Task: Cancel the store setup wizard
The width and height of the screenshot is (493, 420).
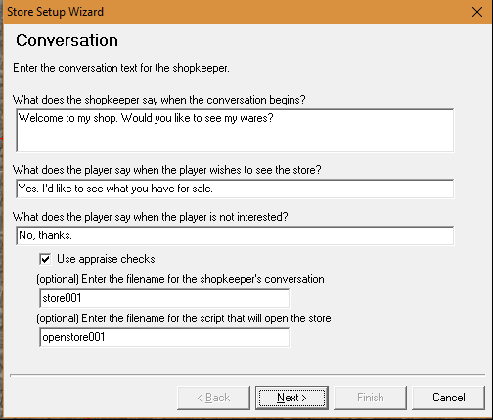Action: coord(448,398)
